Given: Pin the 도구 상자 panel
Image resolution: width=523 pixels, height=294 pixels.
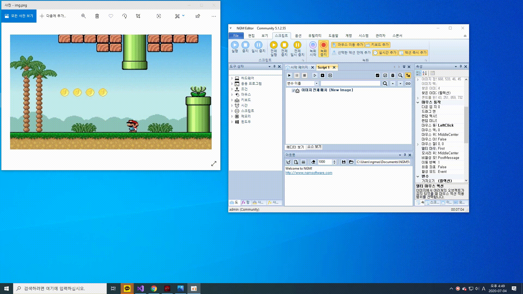Looking at the screenshot, I should pyautogui.click(x=274, y=66).
